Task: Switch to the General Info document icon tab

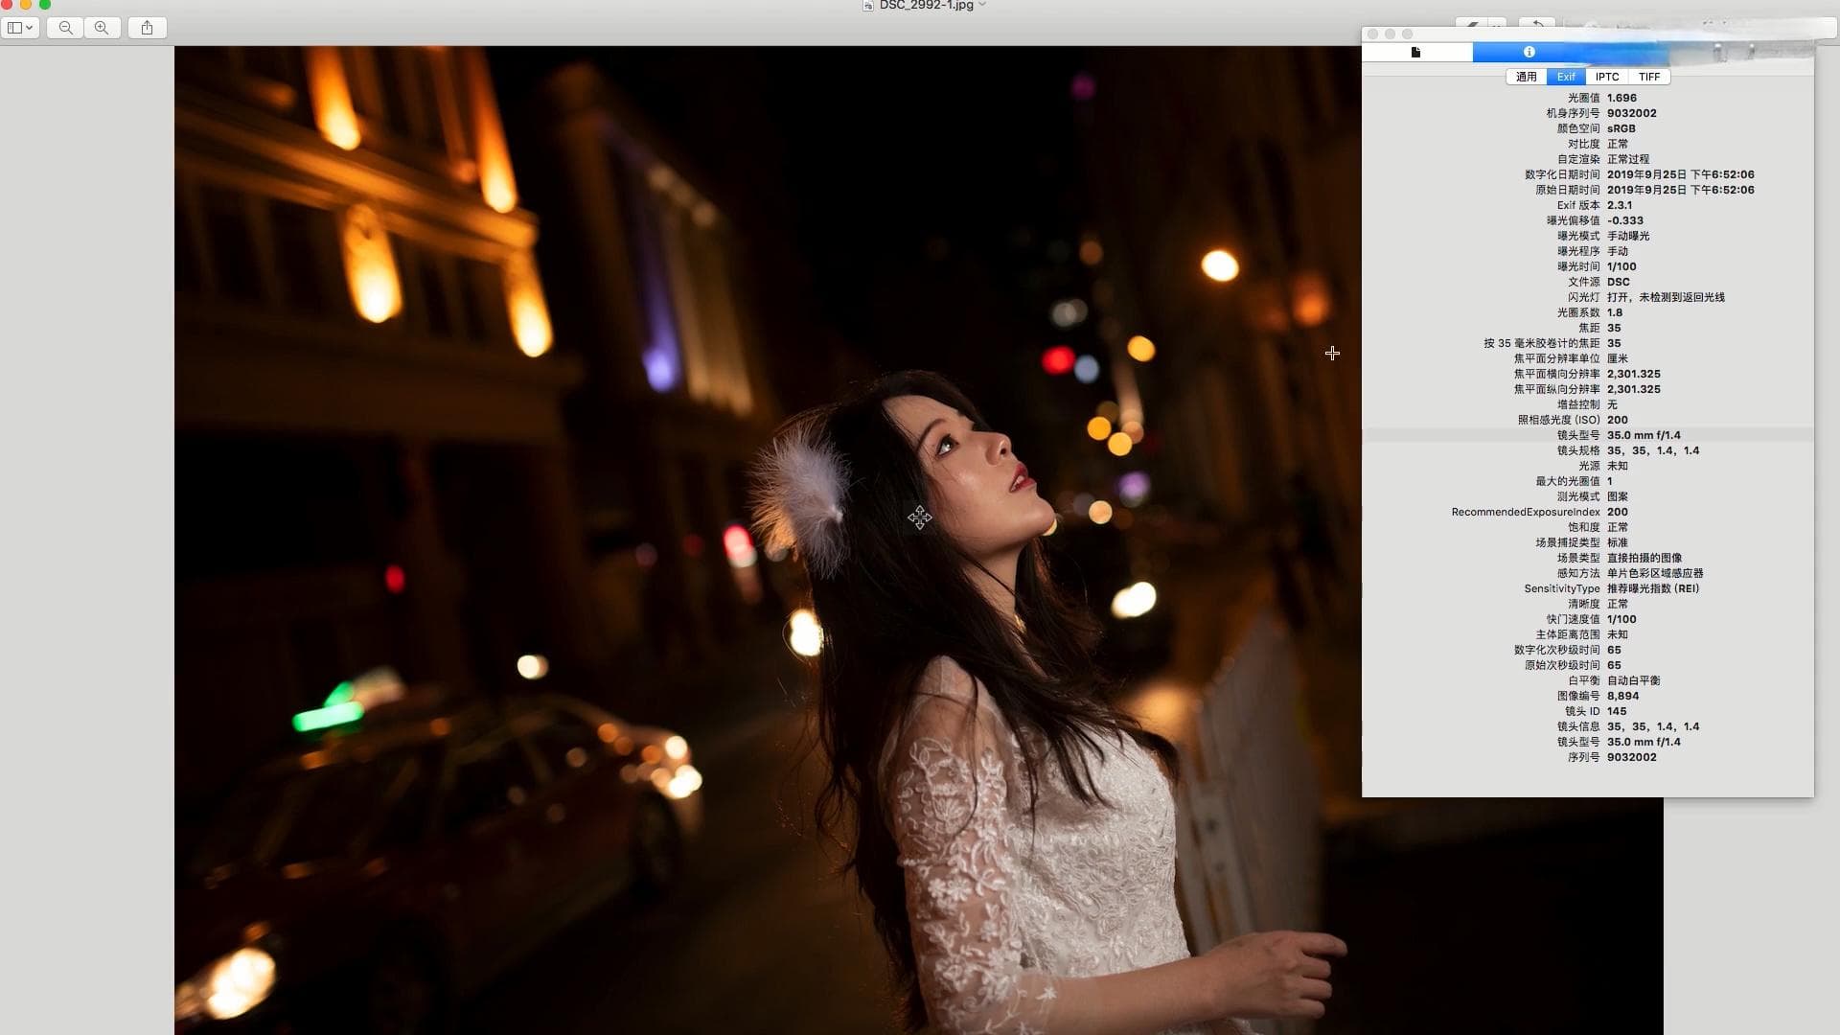Action: click(1416, 52)
